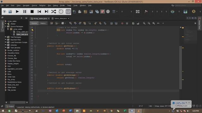Click the Reset Zoom magnifier editor icon
202x113 pixels.
coord(154,23)
